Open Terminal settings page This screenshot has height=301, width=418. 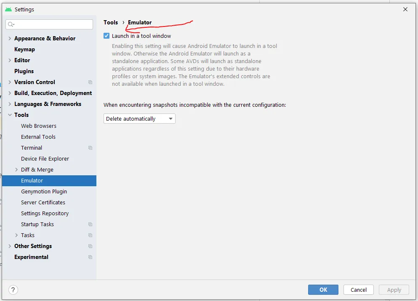tap(32, 148)
